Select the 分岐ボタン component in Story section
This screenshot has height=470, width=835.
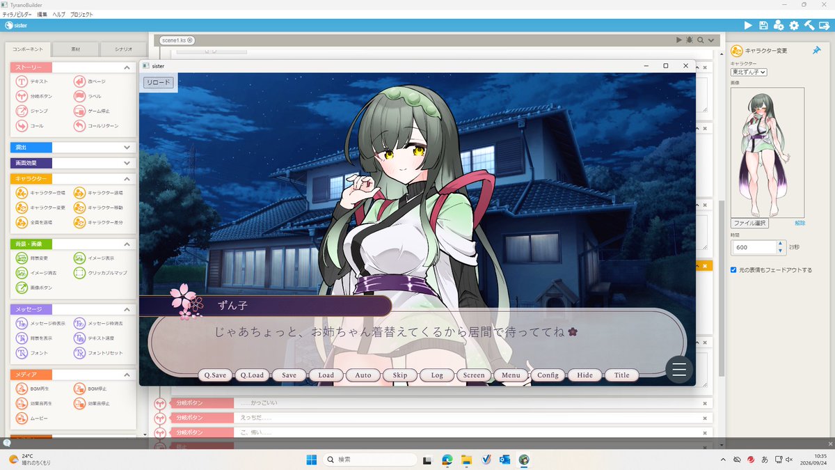tap(22, 96)
